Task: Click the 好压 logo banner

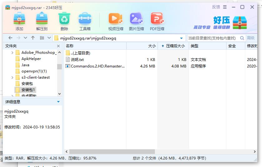Action: click(220, 23)
